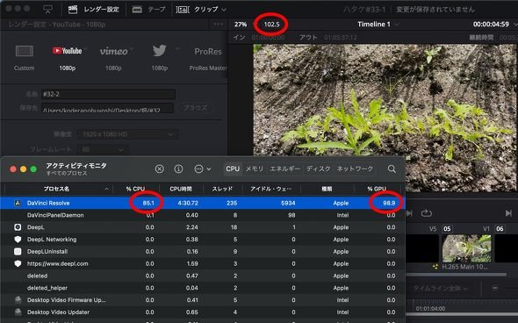
Task: Open the resolution 1920 x 1080 dropdown
Action: [x=127, y=134]
